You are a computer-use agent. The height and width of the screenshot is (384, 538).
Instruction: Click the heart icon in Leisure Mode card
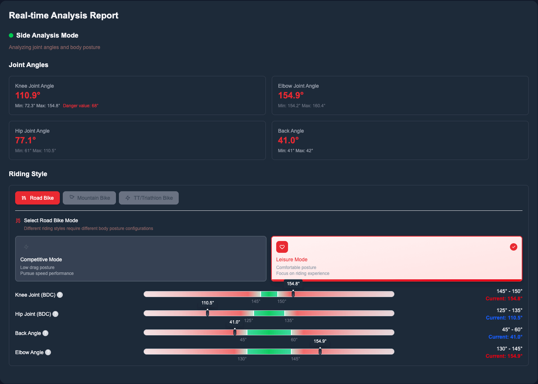[282, 247]
